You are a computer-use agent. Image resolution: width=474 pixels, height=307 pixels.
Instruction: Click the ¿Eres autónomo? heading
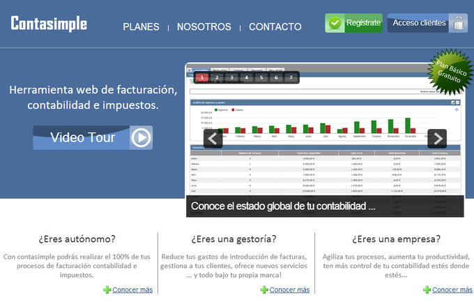click(77, 239)
